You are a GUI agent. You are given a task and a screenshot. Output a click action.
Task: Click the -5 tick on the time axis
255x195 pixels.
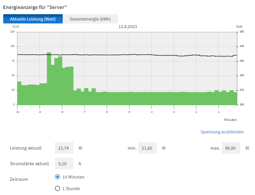tap(129, 112)
